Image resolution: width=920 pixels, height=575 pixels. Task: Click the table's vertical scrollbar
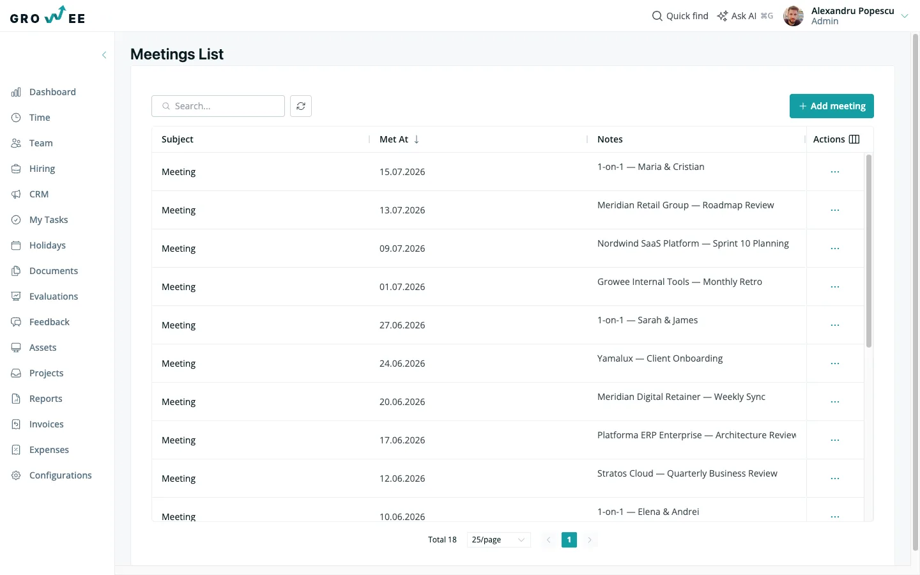coord(869,250)
